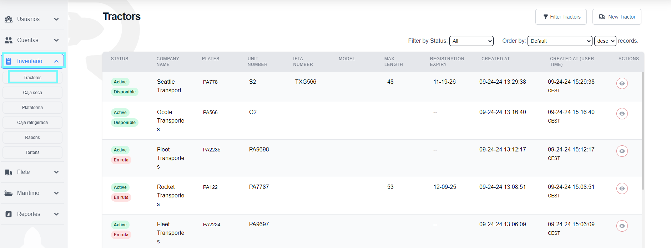The width and height of the screenshot is (671, 248).
Task: Click unit number PA7787
Action: (x=259, y=187)
